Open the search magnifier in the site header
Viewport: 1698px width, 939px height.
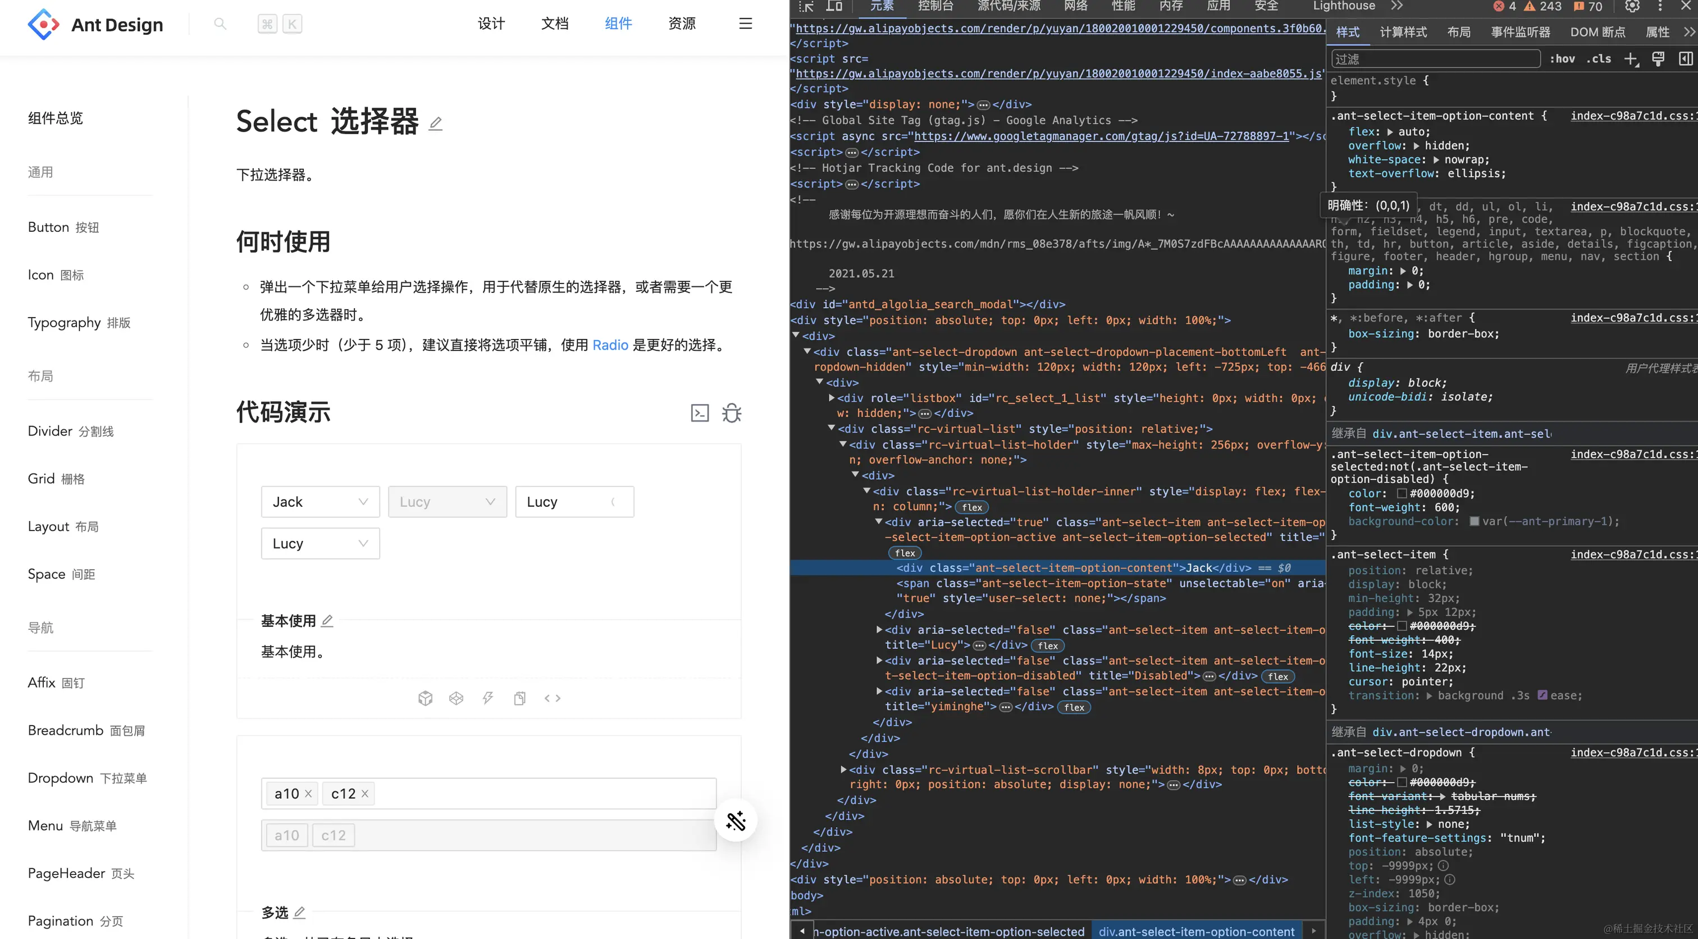(220, 24)
